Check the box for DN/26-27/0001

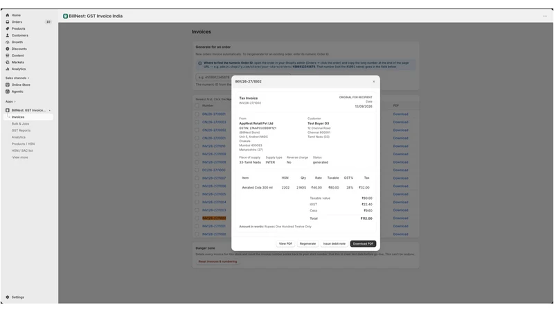(197, 114)
